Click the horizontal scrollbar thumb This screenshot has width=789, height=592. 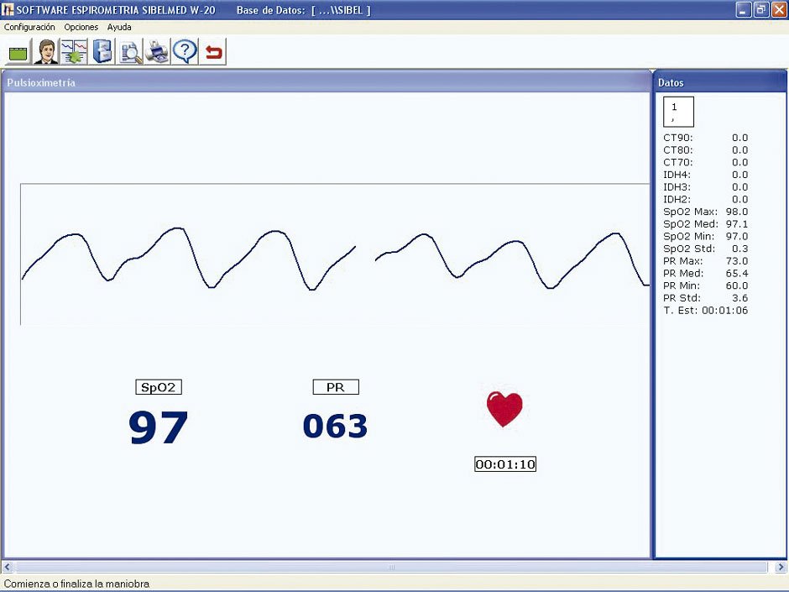click(391, 568)
